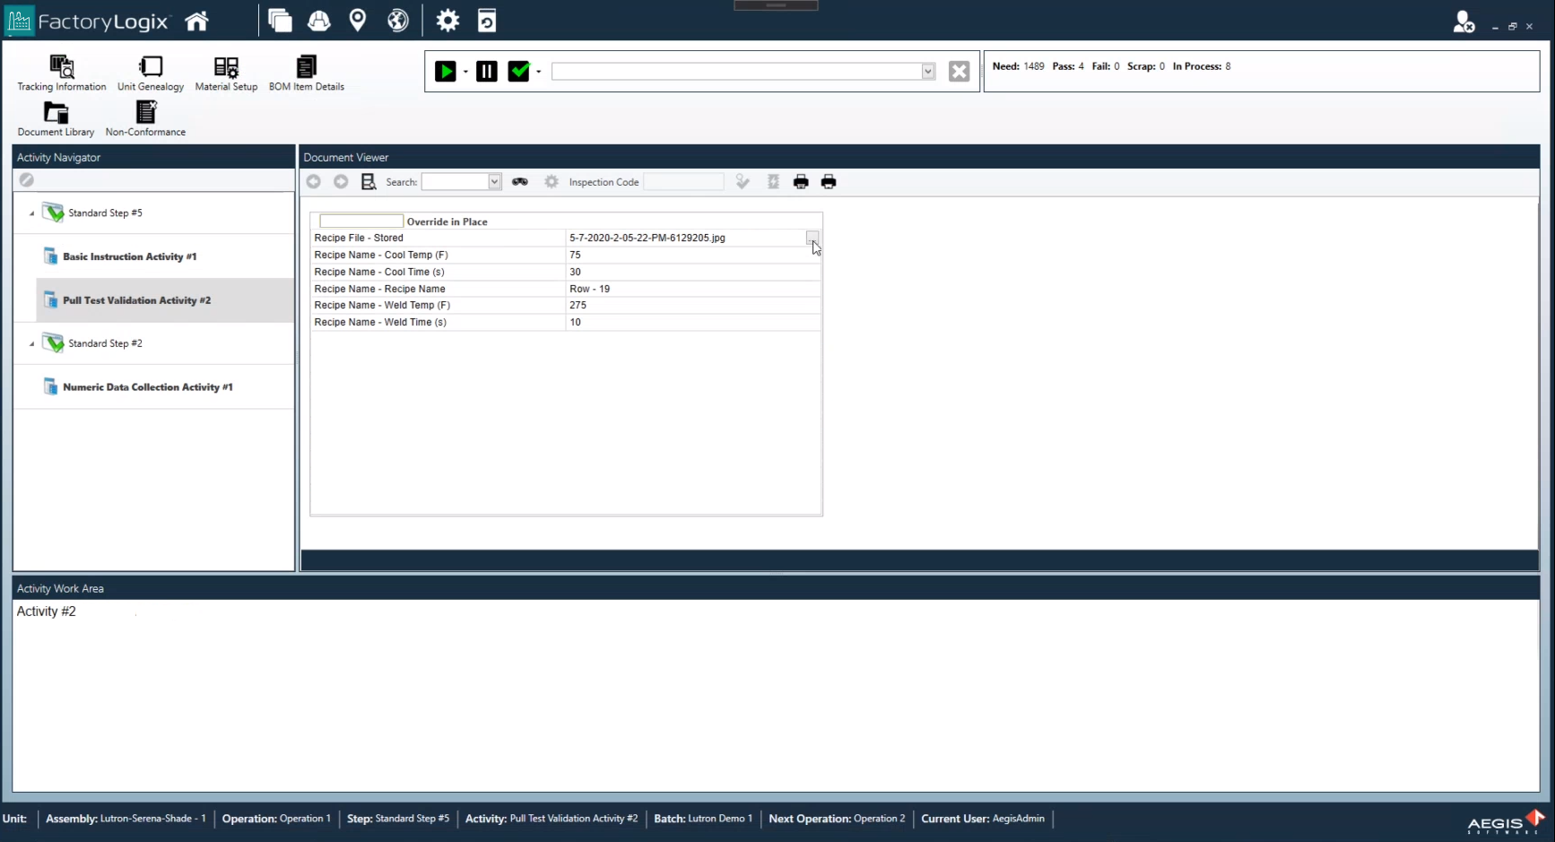Viewport: 1555px width, 842px height.
Task: Expand the Standard Step #2 node
Action: (x=30, y=343)
